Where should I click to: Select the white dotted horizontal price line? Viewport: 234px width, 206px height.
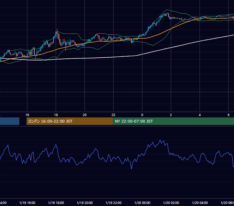(117, 92)
